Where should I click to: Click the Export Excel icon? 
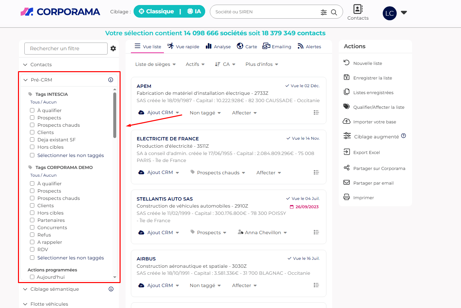[x=347, y=152]
